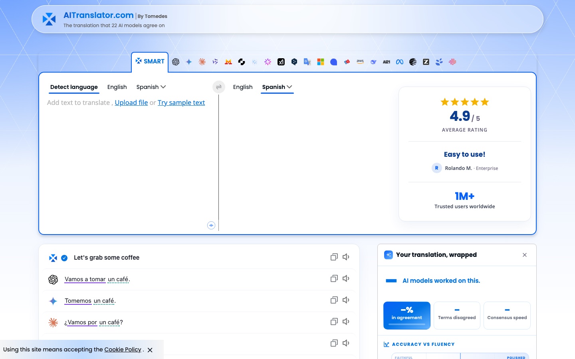
Task: Choose English as target language
Action: pos(243,87)
